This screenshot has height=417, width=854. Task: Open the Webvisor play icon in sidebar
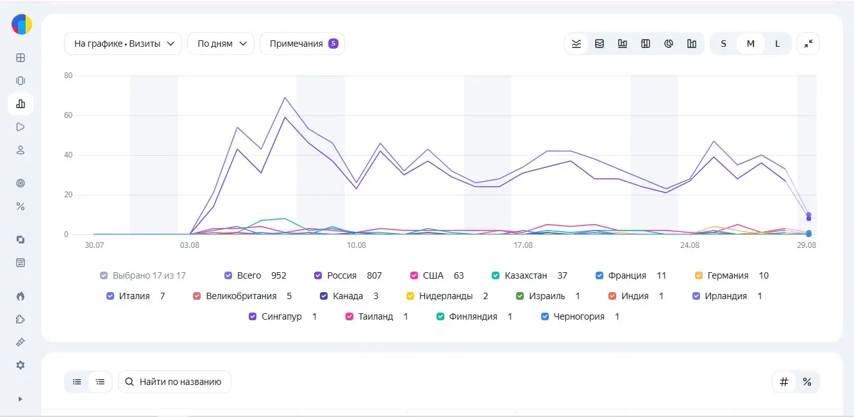21,127
